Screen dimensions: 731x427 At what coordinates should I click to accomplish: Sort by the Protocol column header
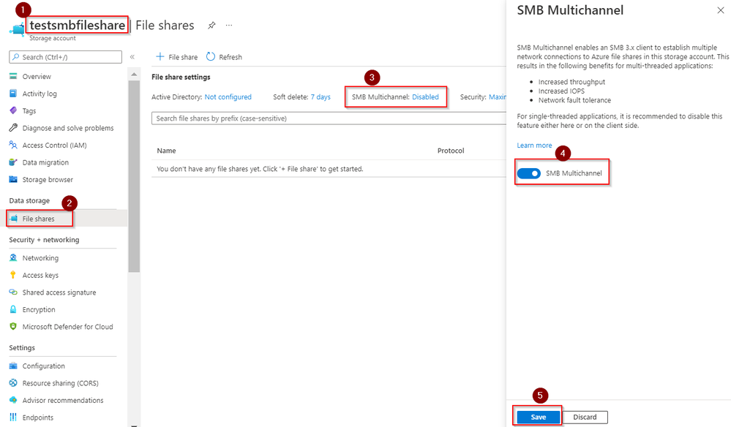click(x=451, y=151)
